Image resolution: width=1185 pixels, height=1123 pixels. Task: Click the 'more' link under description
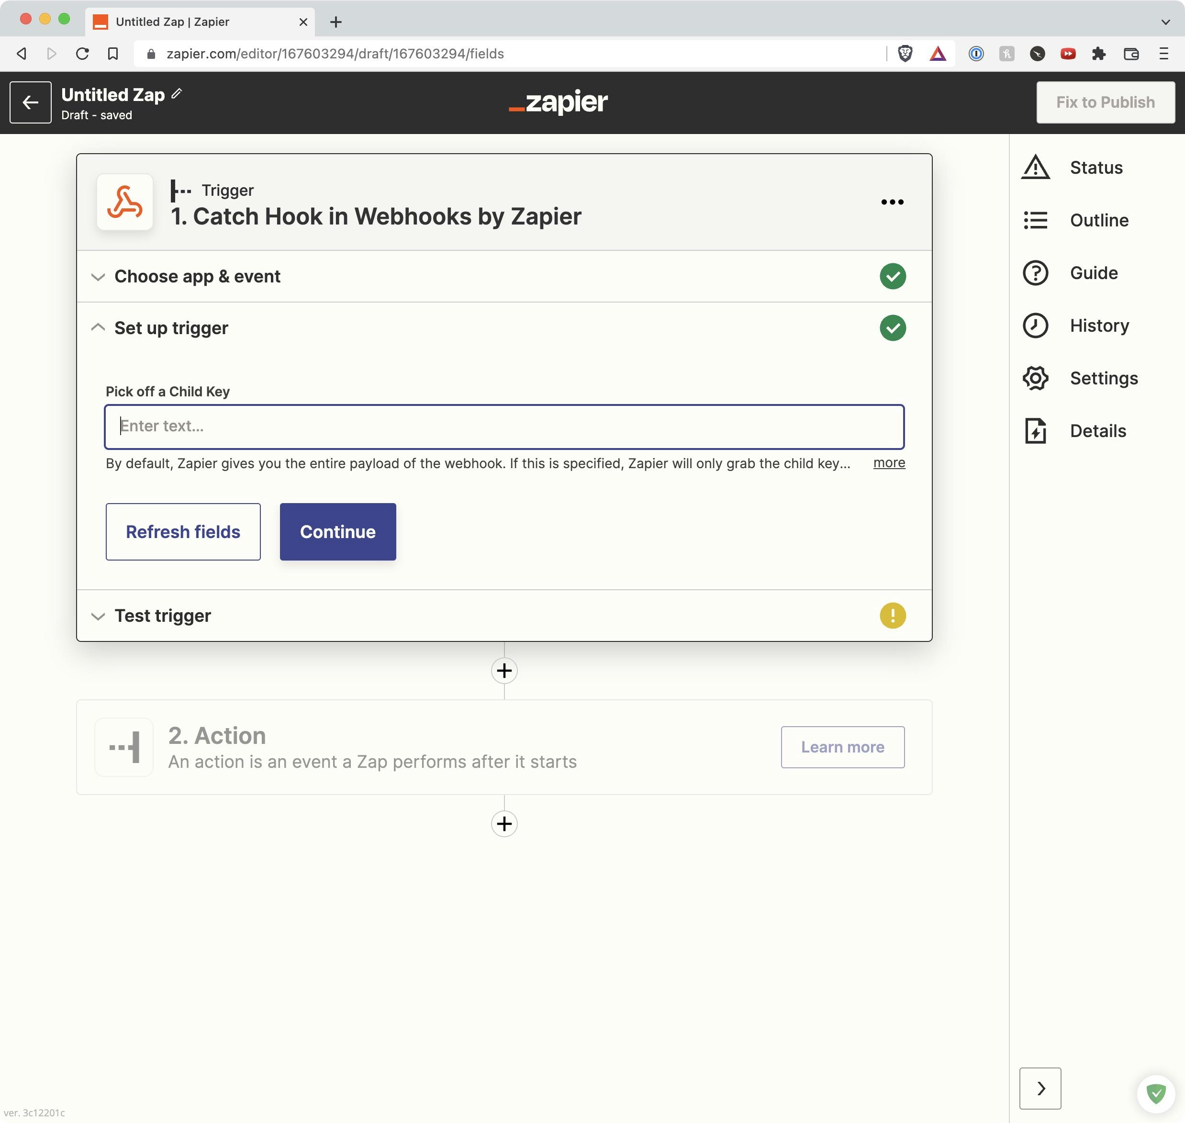[x=889, y=463]
